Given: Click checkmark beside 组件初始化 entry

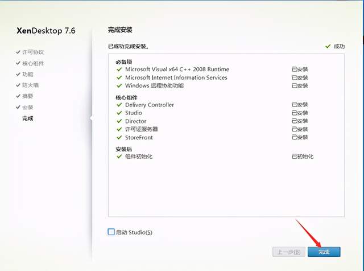Looking at the screenshot, I should (x=119, y=157).
